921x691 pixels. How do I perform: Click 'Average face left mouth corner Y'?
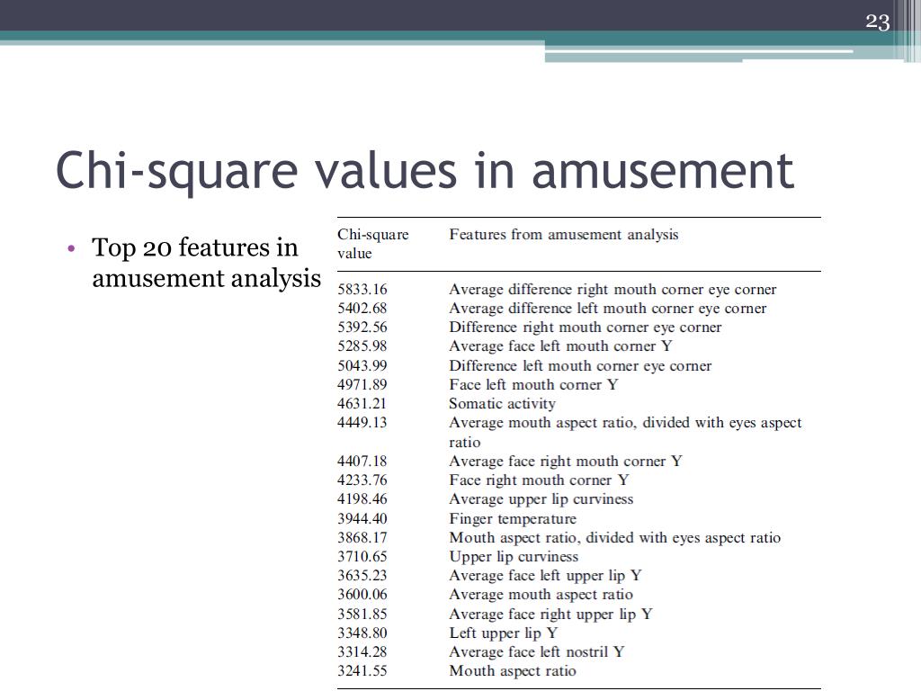561,345
